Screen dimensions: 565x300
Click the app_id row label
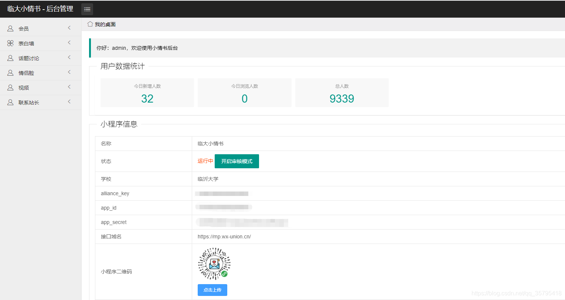109,208
